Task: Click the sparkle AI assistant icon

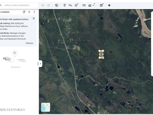Action: tap(109, 5)
